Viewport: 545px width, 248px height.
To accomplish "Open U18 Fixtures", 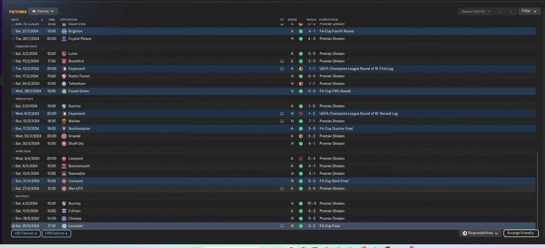I will 56,233.
